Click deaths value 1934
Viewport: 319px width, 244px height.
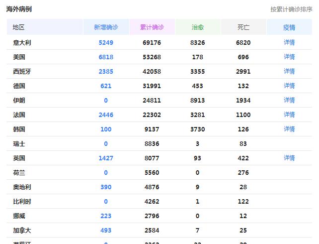[243, 101]
